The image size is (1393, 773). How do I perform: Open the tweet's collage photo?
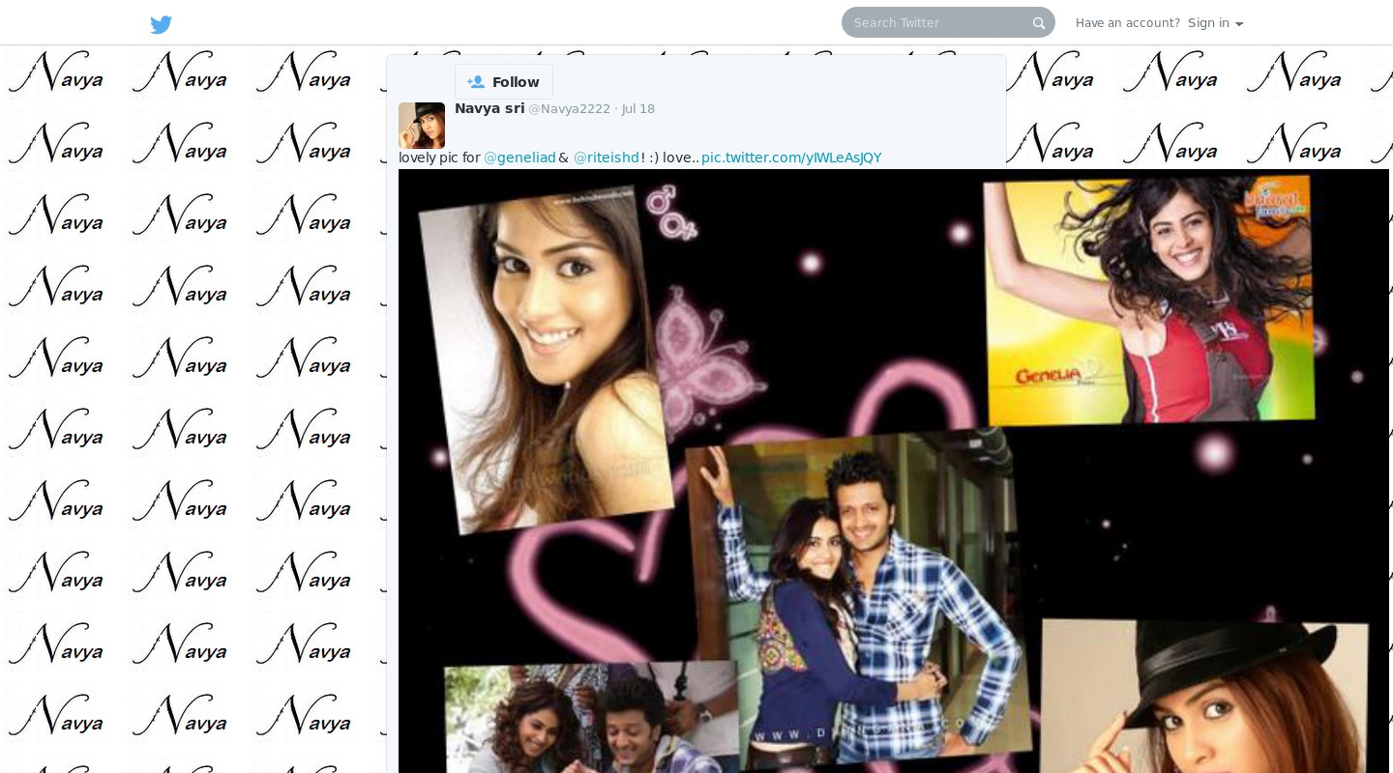tap(894, 471)
